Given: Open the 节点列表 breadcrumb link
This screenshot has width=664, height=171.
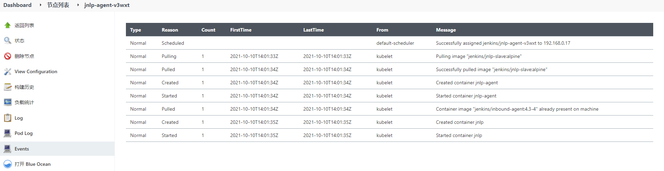Looking at the screenshot, I should [x=58, y=5].
